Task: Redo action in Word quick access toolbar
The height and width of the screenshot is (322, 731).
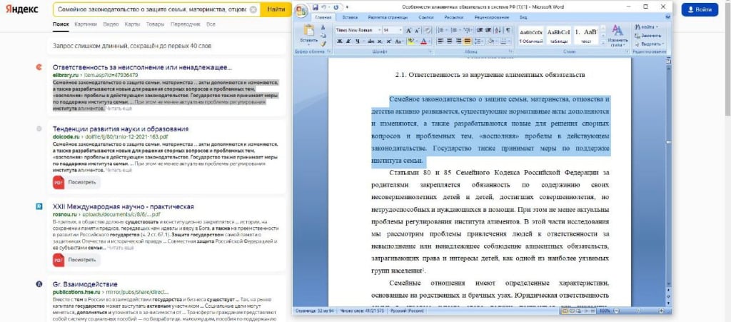Action: (336, 7)
